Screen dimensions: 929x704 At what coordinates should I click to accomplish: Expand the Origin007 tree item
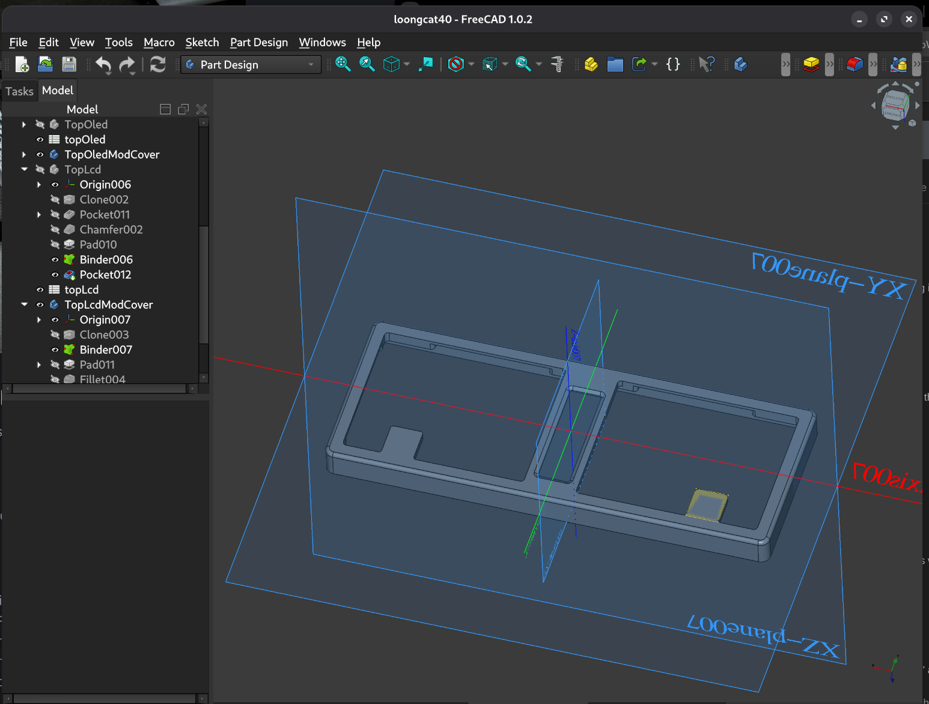click(39, 320)
